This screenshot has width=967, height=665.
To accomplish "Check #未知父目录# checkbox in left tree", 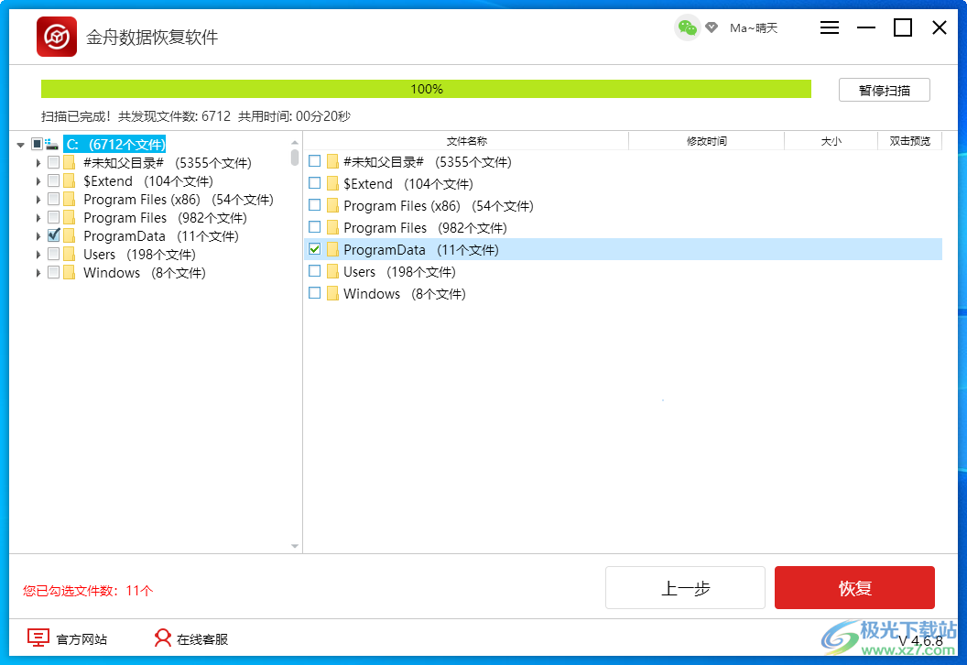I will coord(54,162).
